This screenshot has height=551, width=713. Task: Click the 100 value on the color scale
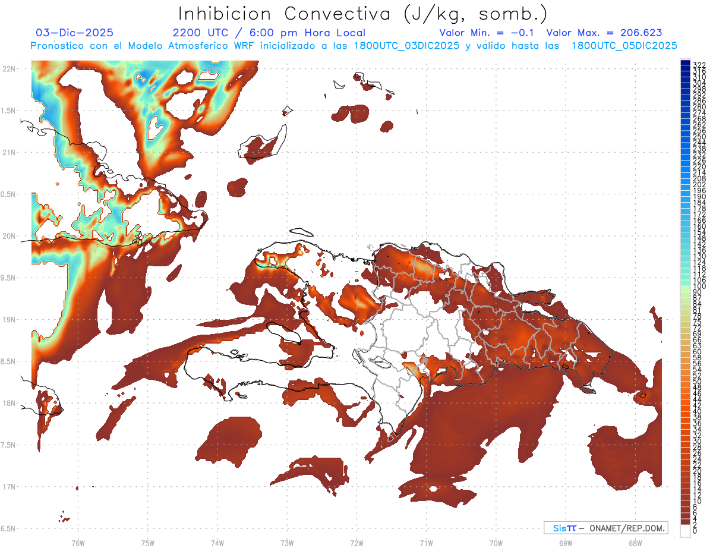click(x=699, y=286)
